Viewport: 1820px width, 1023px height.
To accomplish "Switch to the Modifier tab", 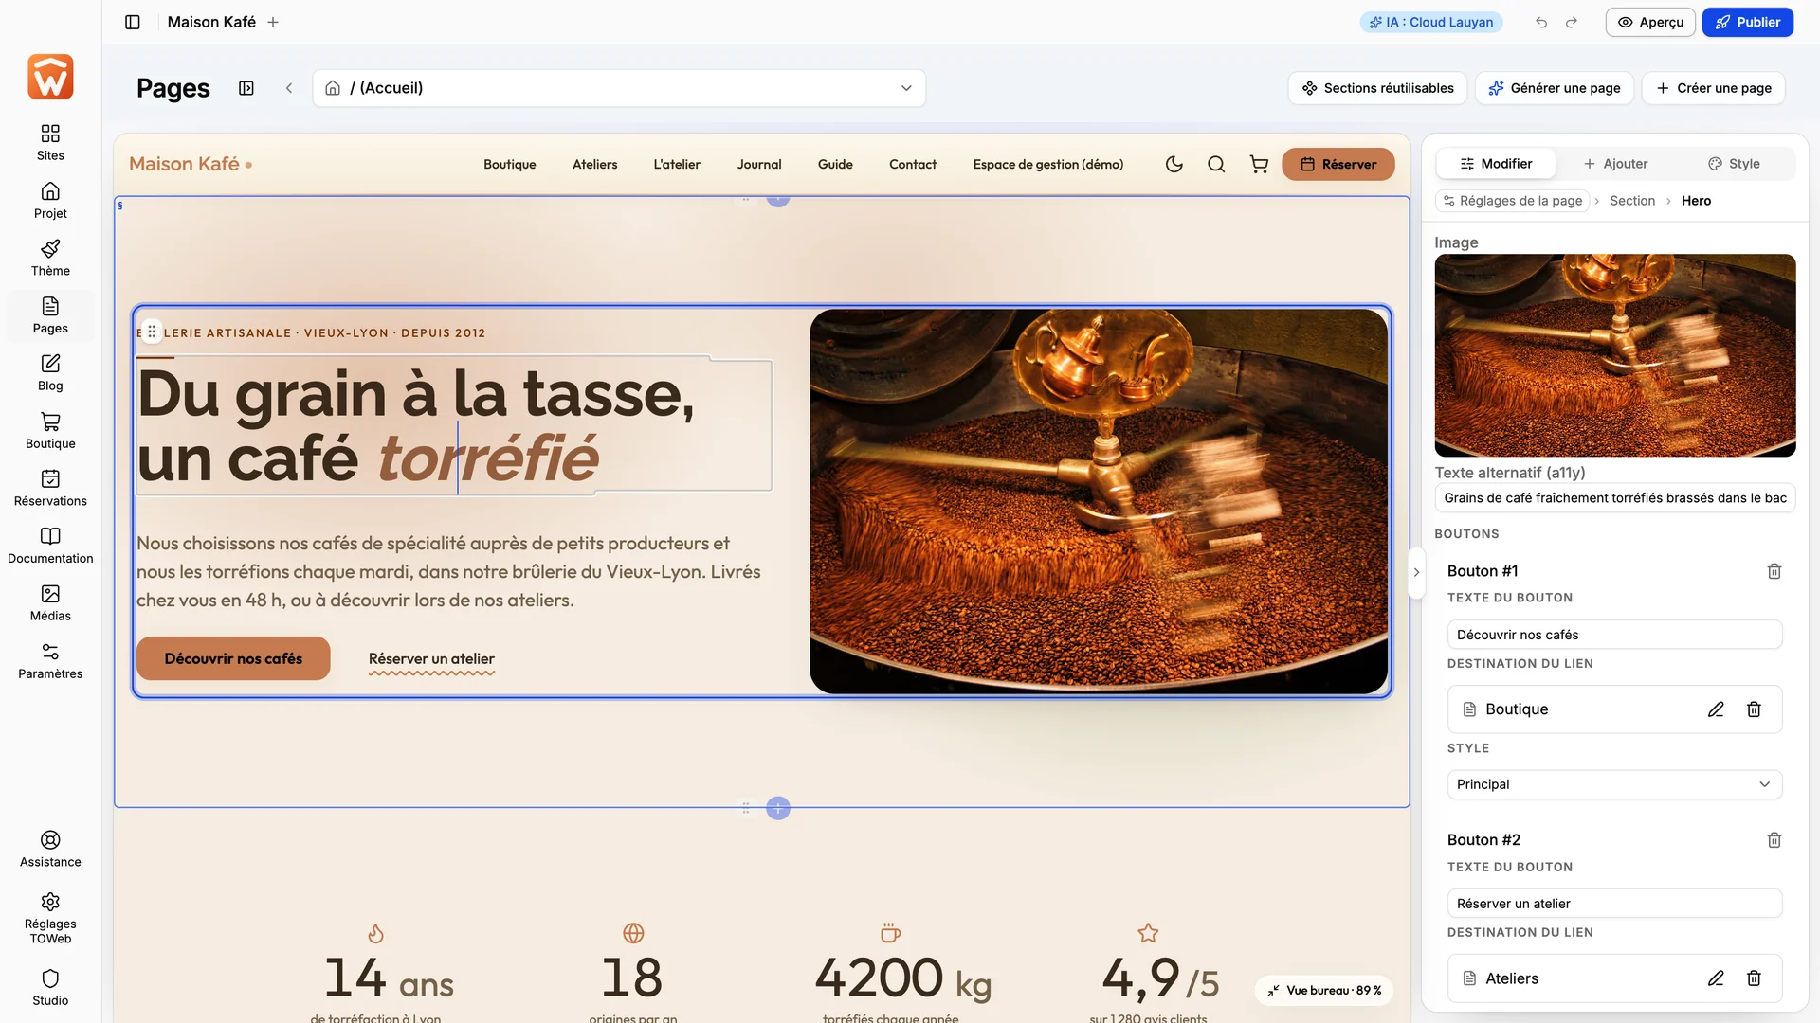I will click(1496, 164).
